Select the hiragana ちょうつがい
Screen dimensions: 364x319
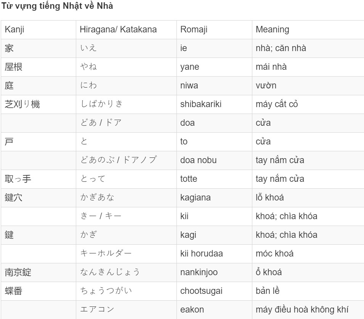[106, 291]
